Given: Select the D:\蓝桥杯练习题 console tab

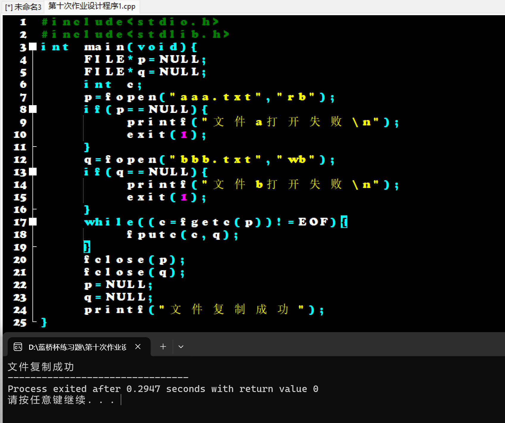Looking at the screenshot, I should click(79, 347).
